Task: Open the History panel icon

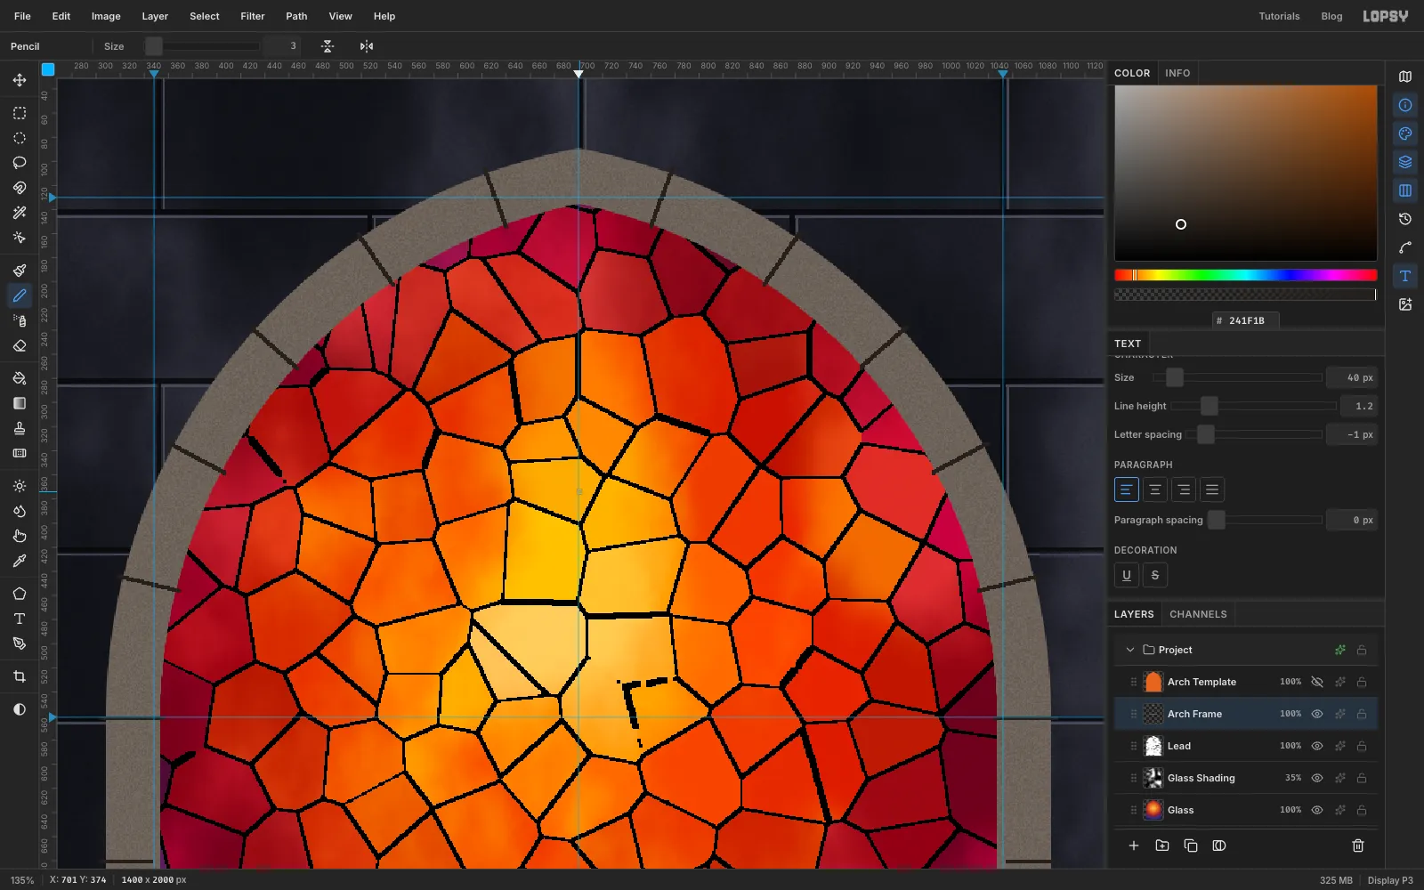Action: [1405, 219]
